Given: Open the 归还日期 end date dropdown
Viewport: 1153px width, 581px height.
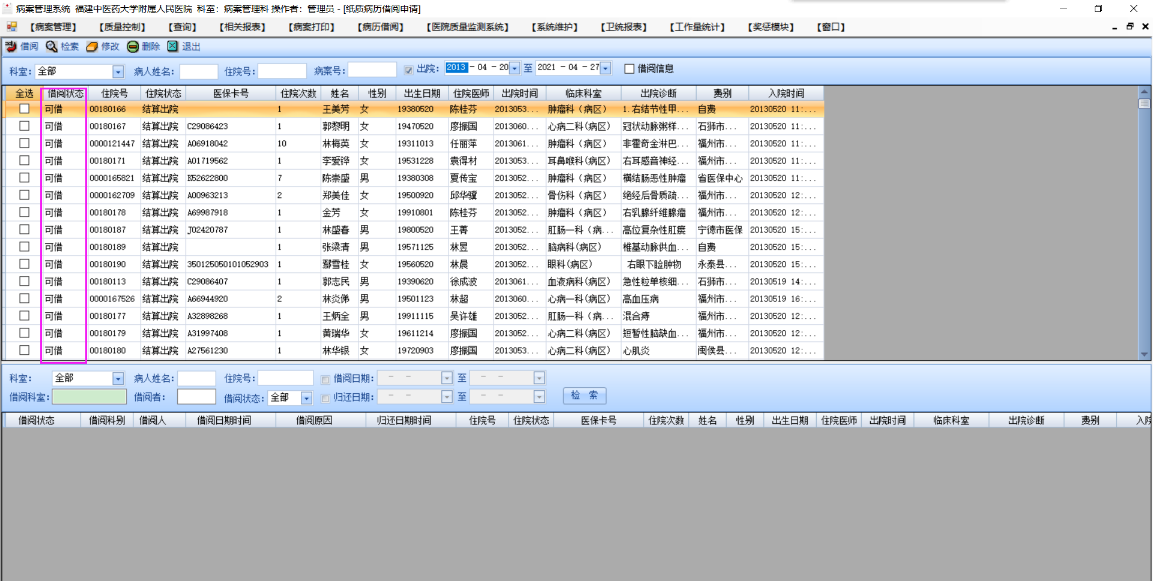Looking at the screenshot, I should tap(539, 397).
